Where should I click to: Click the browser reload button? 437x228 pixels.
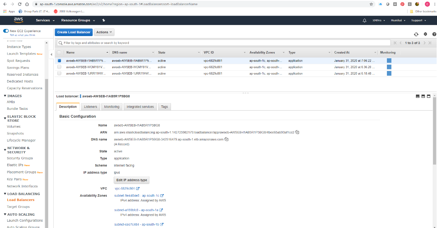(19, 4)
